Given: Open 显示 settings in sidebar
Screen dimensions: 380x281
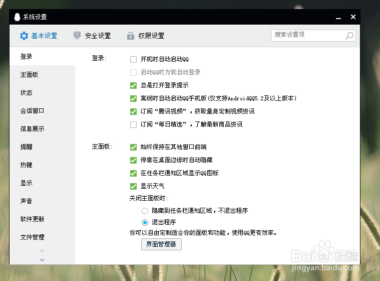Looking at the screenshot, I should point(42,183).
